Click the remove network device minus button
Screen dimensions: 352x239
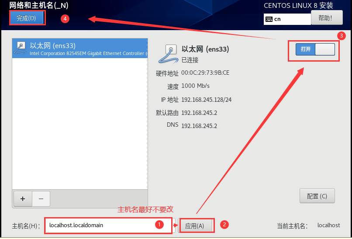click(x=41, y=199)
